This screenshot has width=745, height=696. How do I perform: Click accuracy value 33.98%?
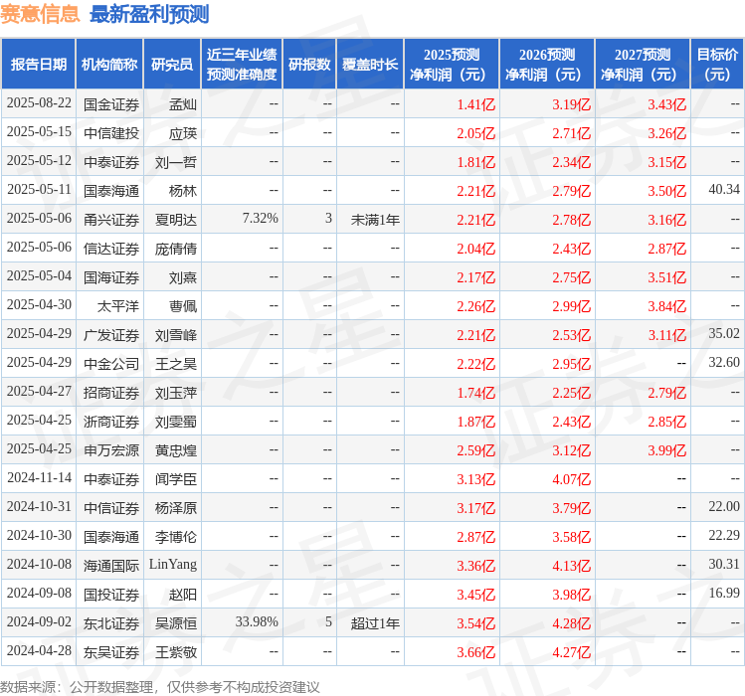pos(257,621)
